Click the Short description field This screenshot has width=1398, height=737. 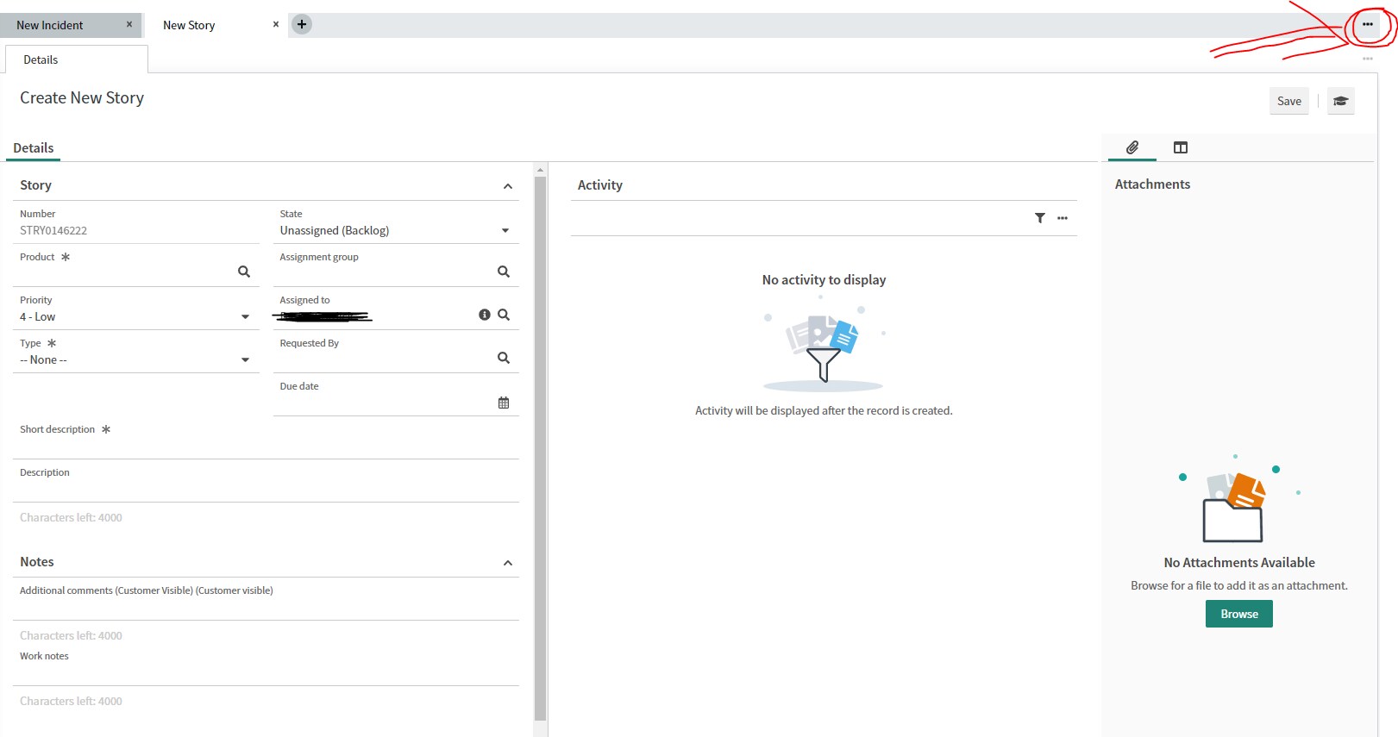point(266,446)
